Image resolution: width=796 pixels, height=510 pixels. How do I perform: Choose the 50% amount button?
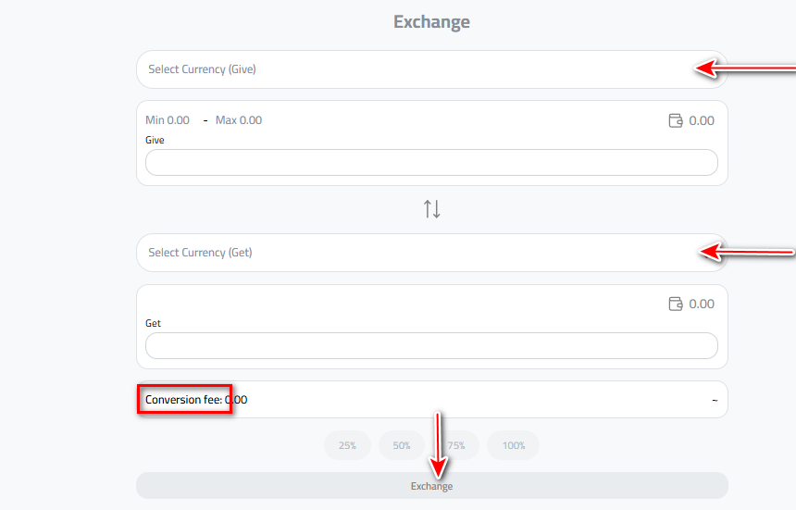pyautogui.click(x=402, y=445)
